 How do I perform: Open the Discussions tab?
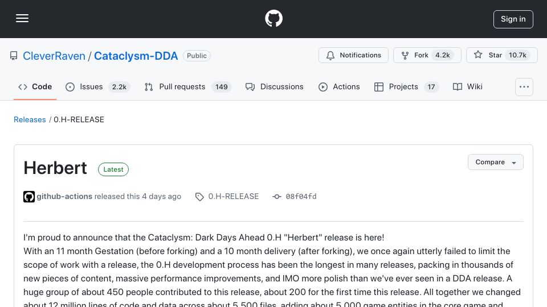275,86
